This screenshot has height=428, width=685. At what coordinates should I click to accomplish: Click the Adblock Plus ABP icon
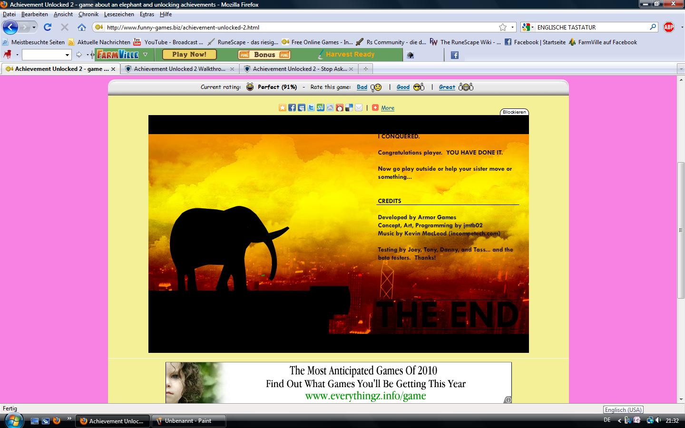669,27
